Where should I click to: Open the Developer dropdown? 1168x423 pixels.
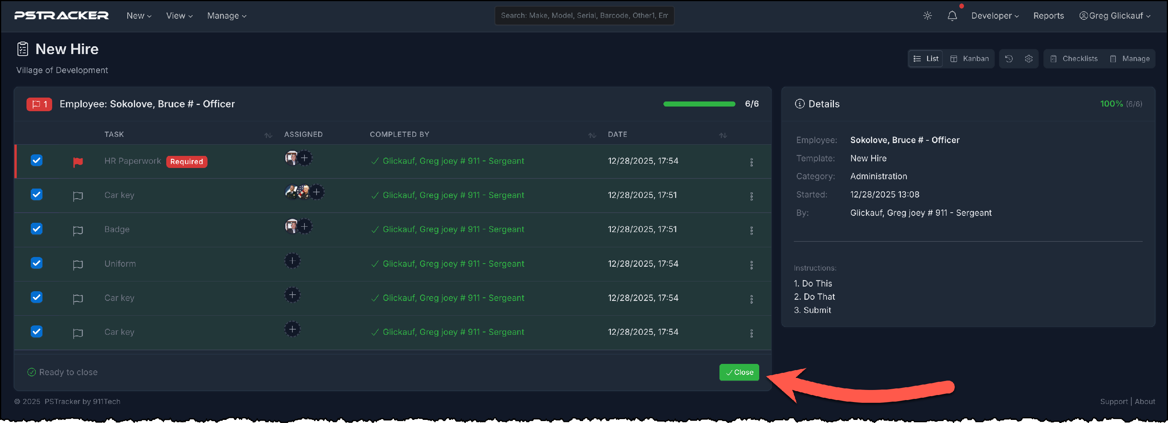pos(994,16)
